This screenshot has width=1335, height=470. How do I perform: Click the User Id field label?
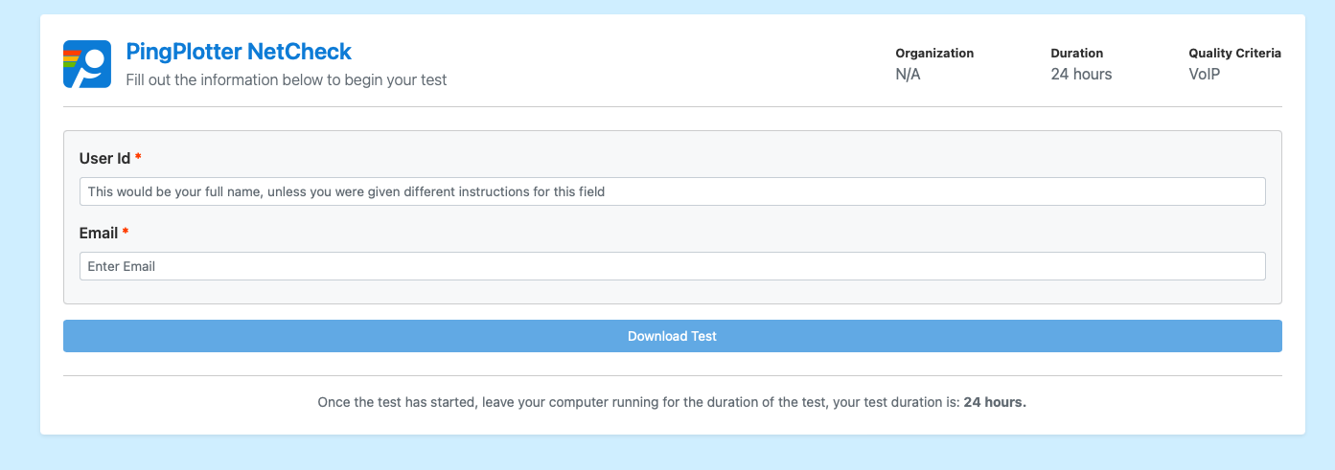tap(104, 158)
